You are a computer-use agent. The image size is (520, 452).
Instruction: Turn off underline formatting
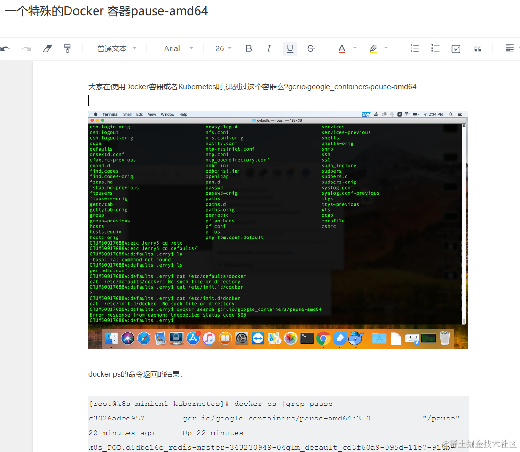coord(290,48)
